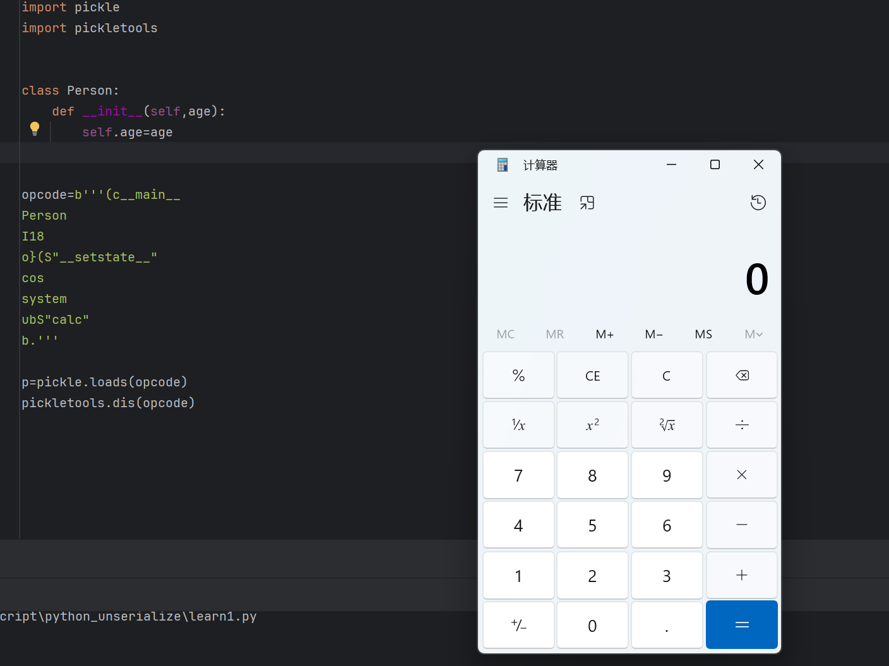
Task: Click the 标准 mode heading
Action: tap(542, 203)
